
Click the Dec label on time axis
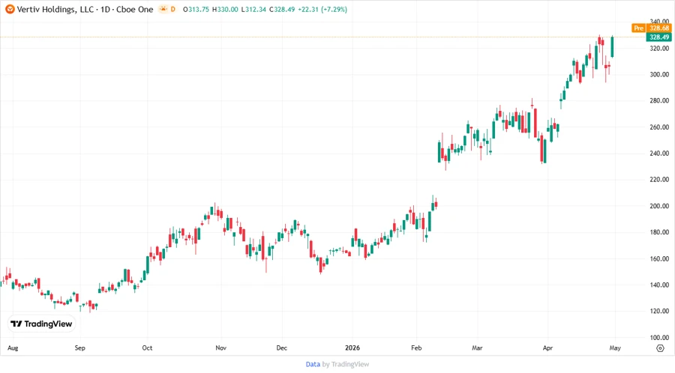(x=281, y=348)
